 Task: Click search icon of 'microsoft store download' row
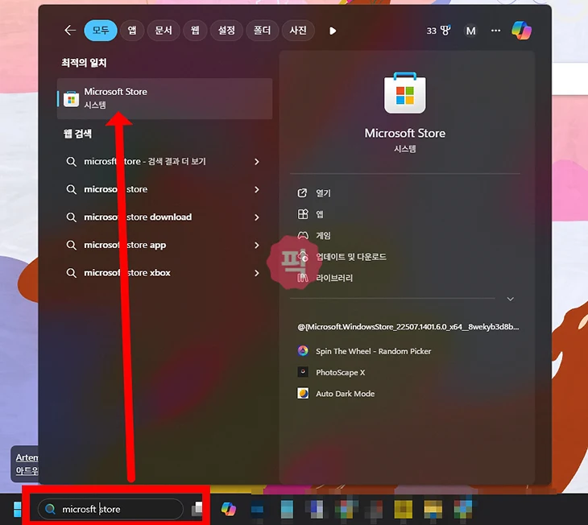point(71,217)
